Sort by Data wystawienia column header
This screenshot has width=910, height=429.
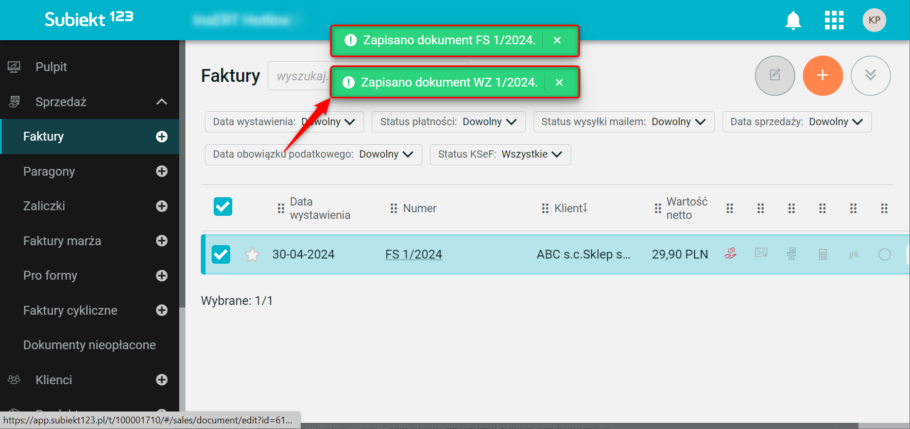[x=320, y=209]
